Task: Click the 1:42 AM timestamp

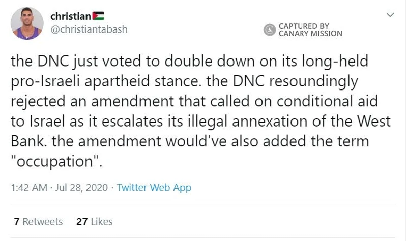Action: pyautogui.click(x=29, y=187)
